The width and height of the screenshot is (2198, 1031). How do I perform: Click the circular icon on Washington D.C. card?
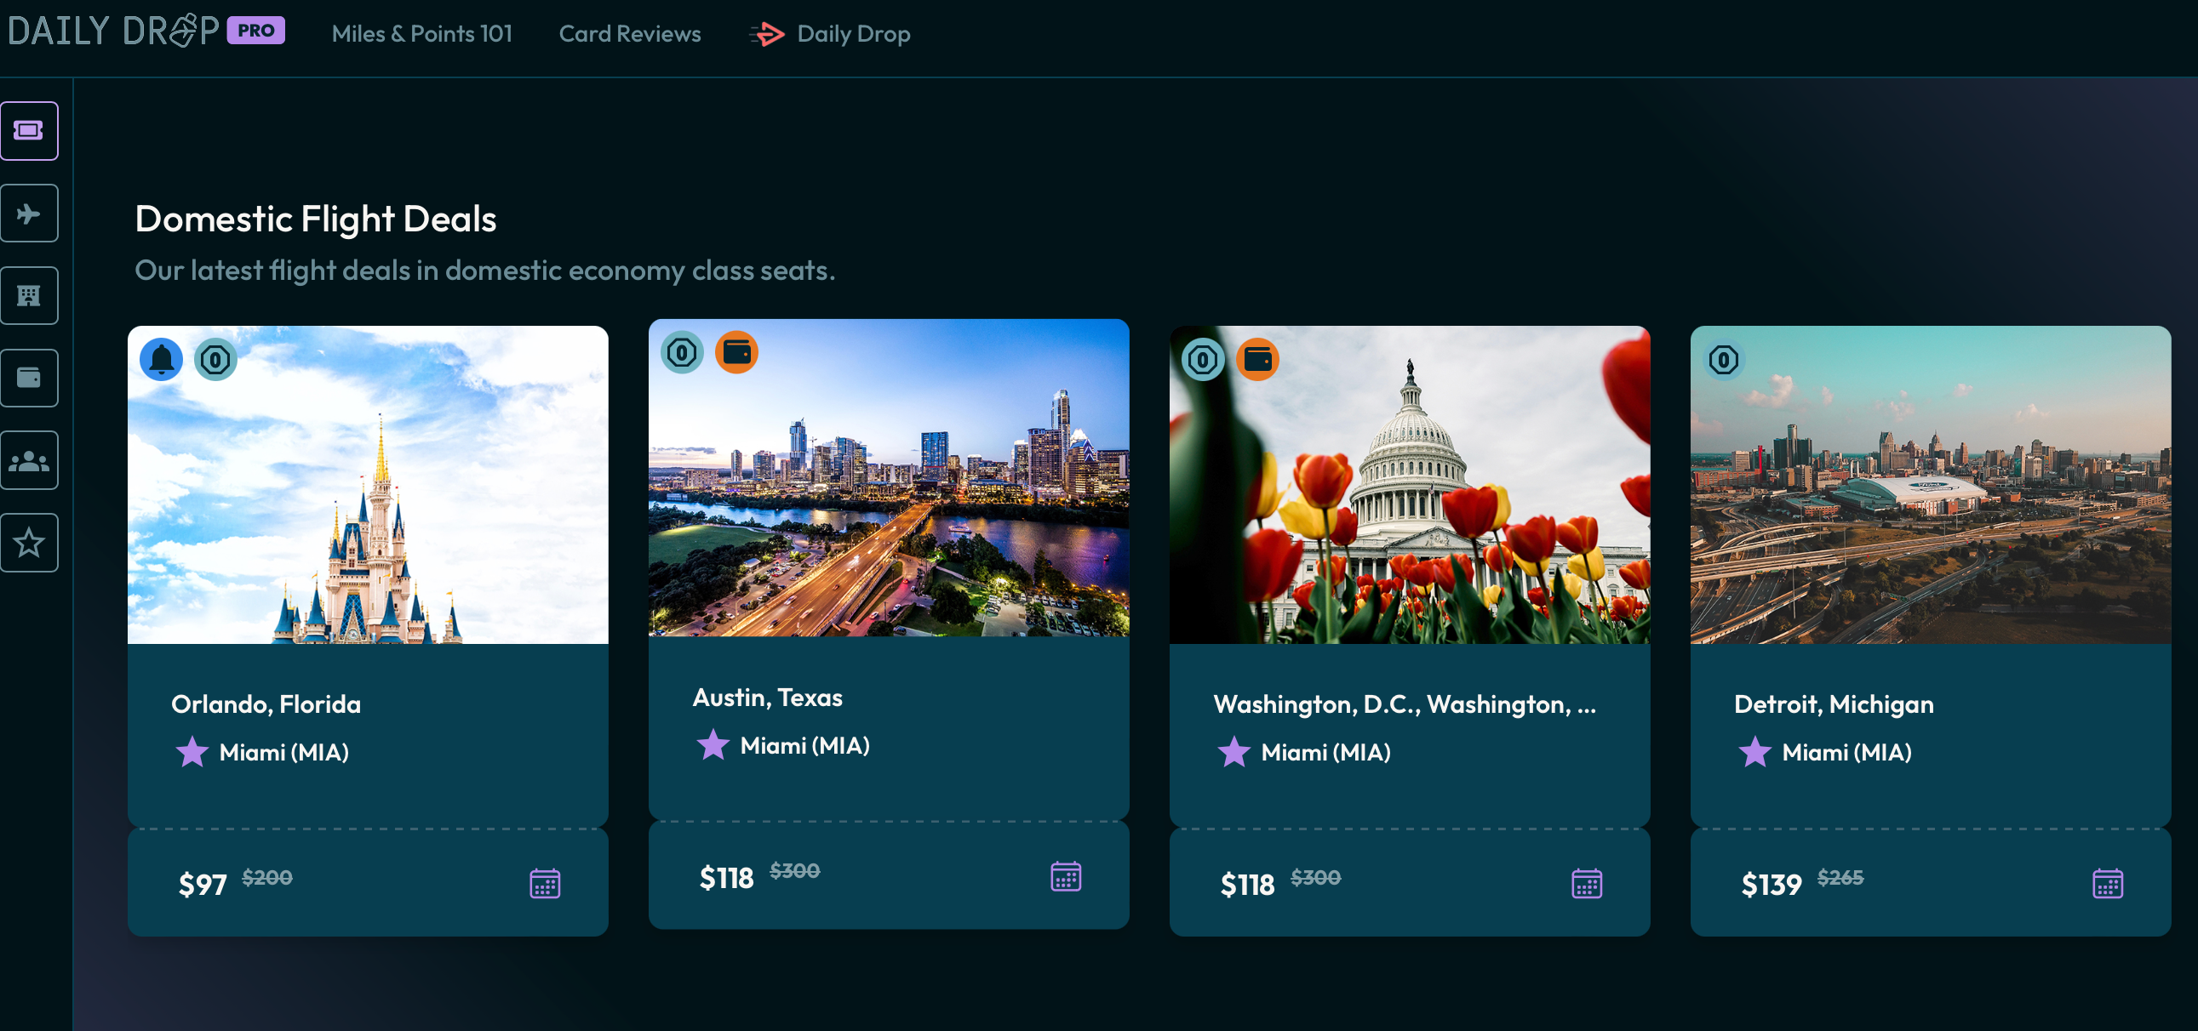pyautogui.click(x=1203, y=359)
